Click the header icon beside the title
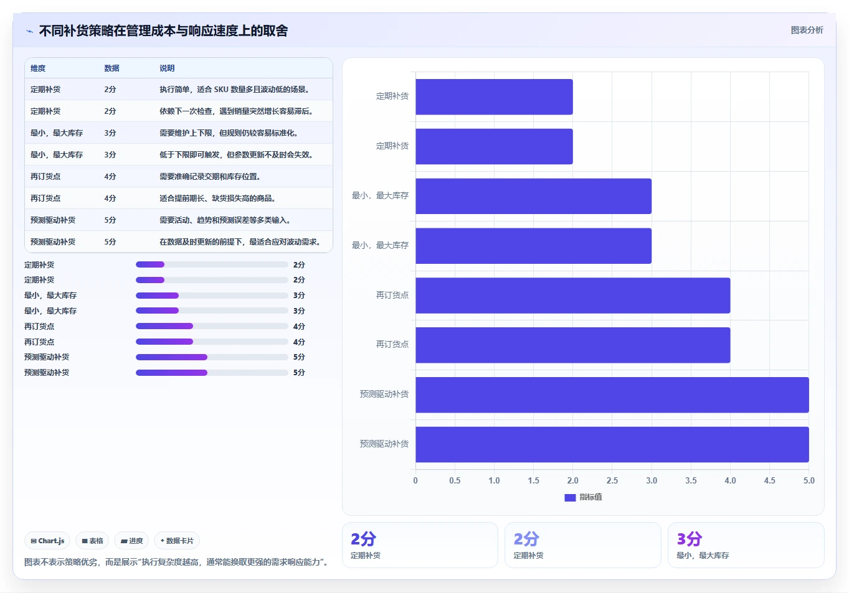The height and width of the screenshot is (593, 849). [x=30, y=31]
